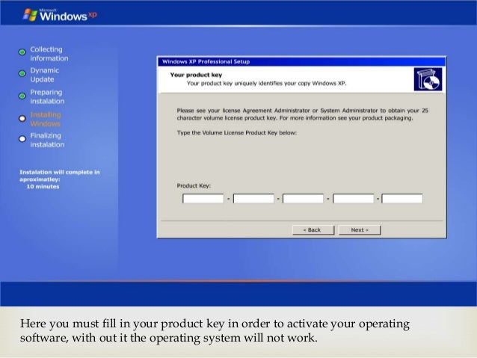
Task: Click 'Your product key uniquely identifies' subtitle
Action: [x=266, y=84]
